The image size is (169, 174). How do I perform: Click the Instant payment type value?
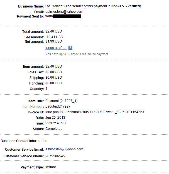coord(50,167)
